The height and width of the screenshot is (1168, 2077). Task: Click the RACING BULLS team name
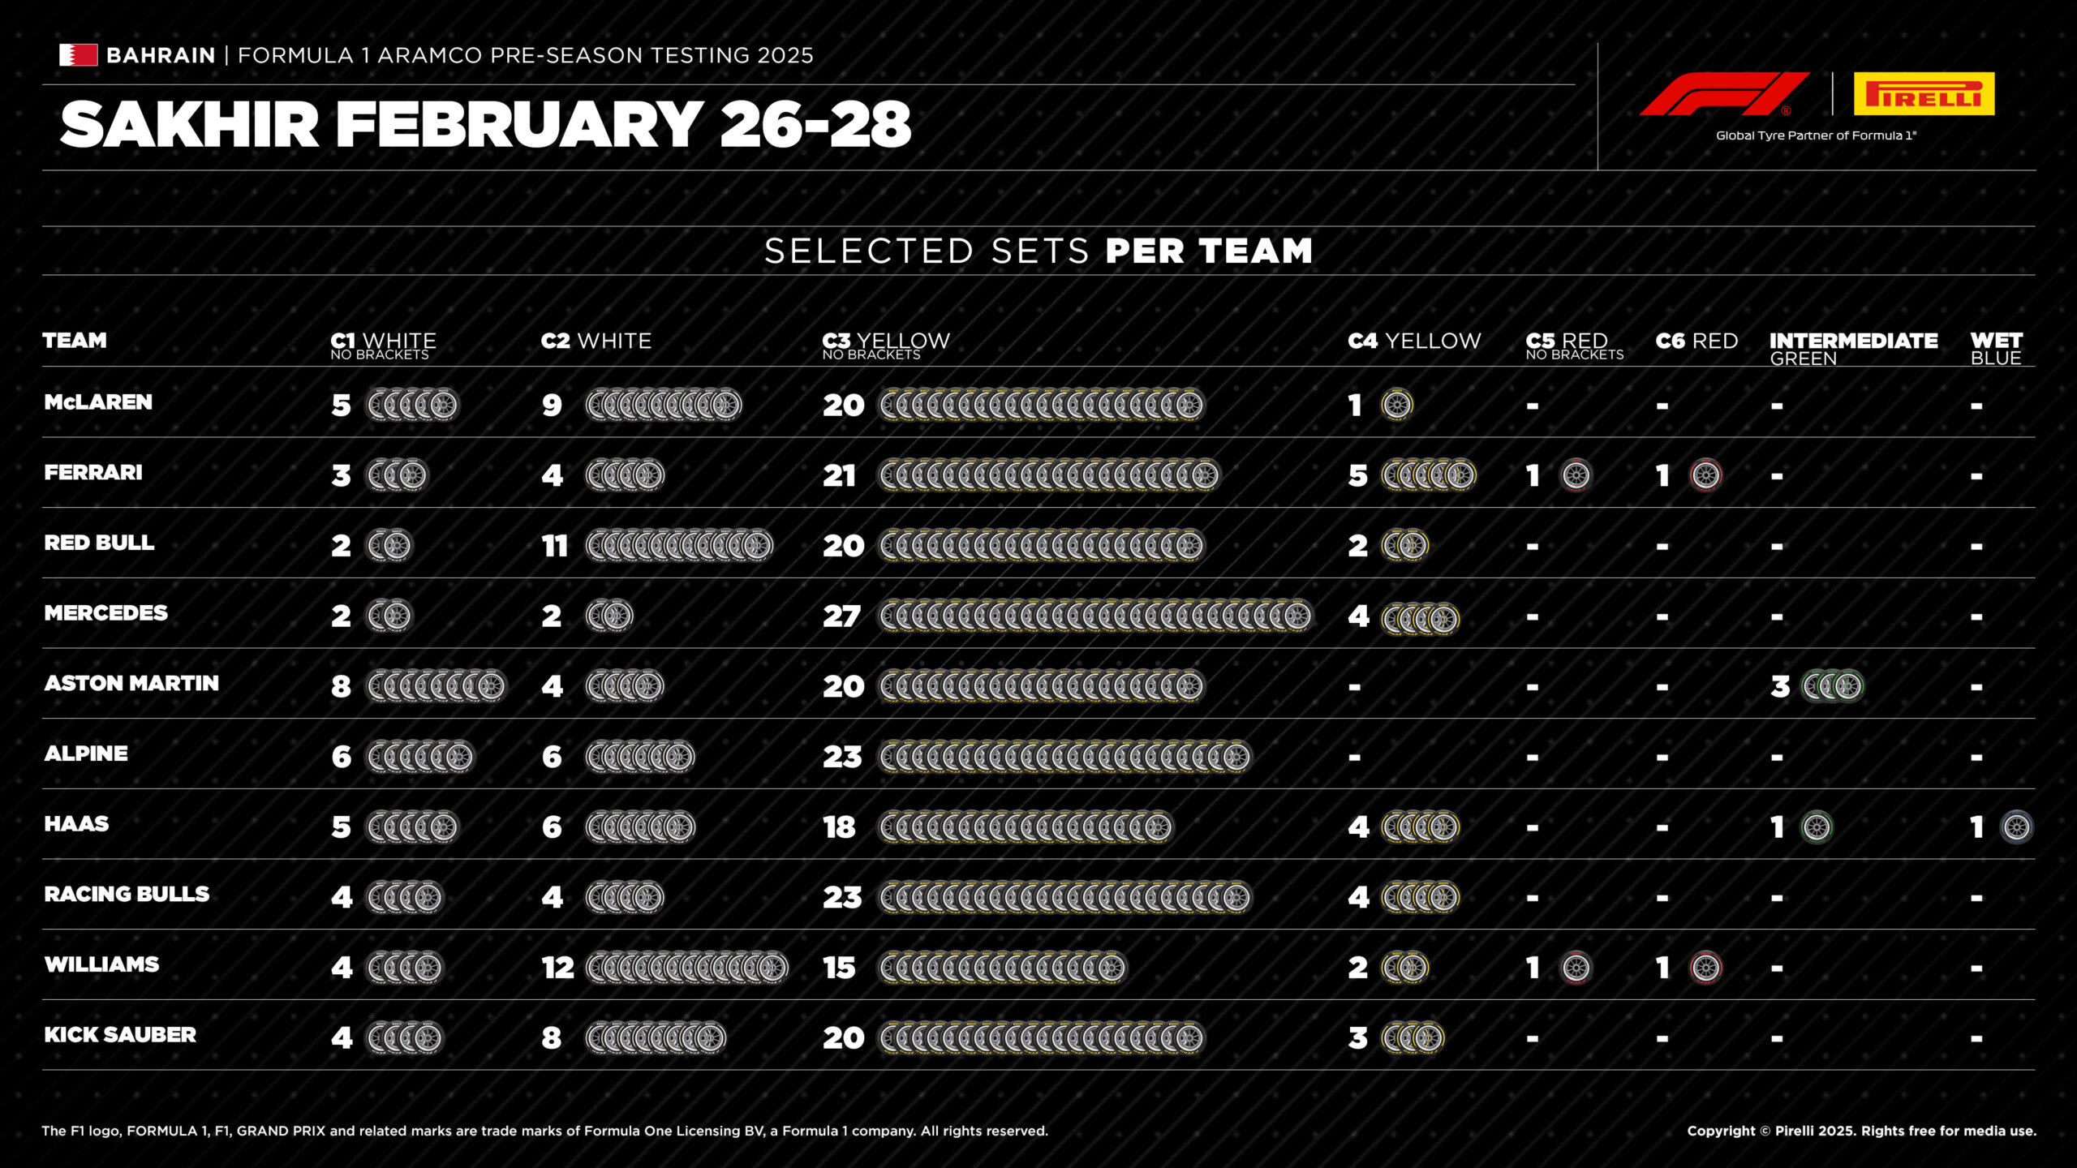coord(127,894)
